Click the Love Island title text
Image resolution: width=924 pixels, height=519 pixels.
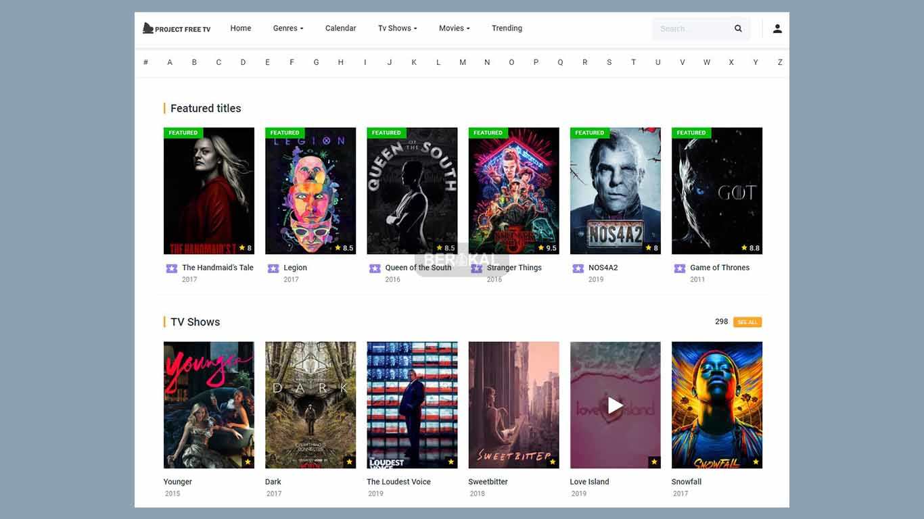pos(590,482)
